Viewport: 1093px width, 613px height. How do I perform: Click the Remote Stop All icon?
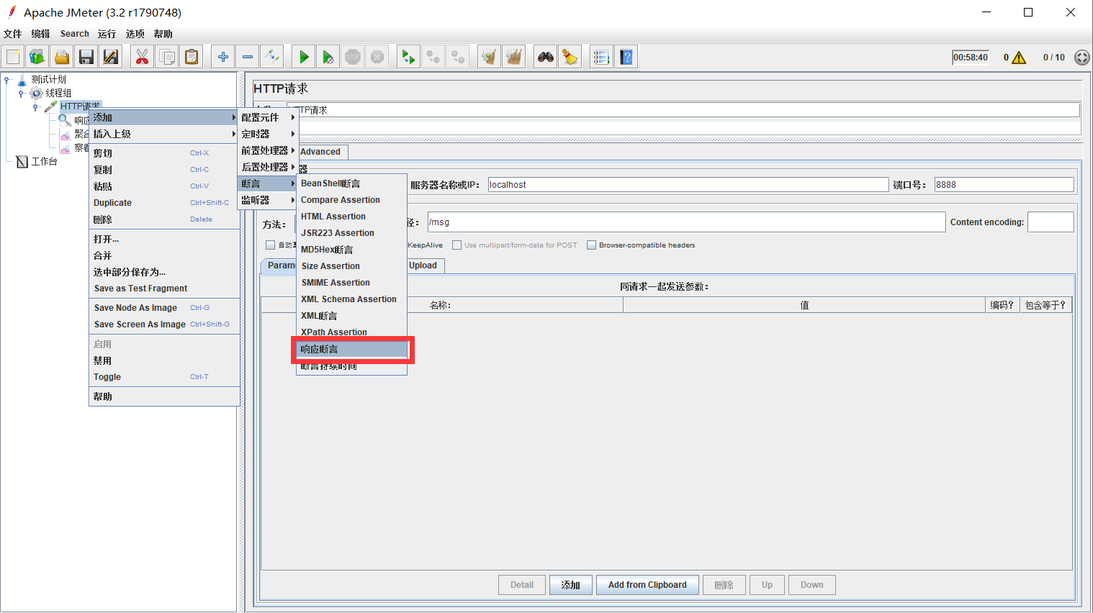433,57
